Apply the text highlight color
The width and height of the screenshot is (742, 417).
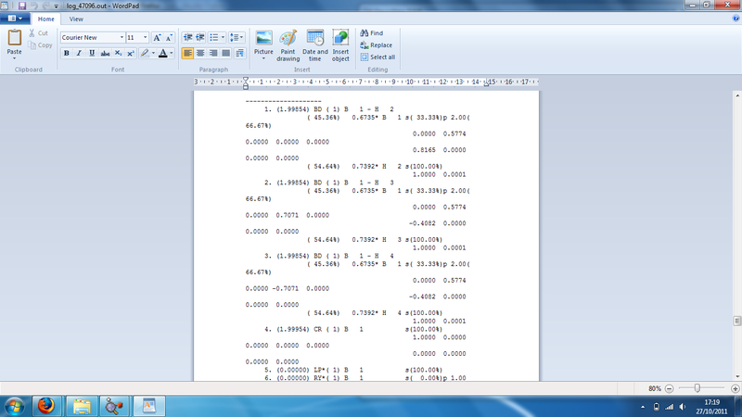(145, 53)
